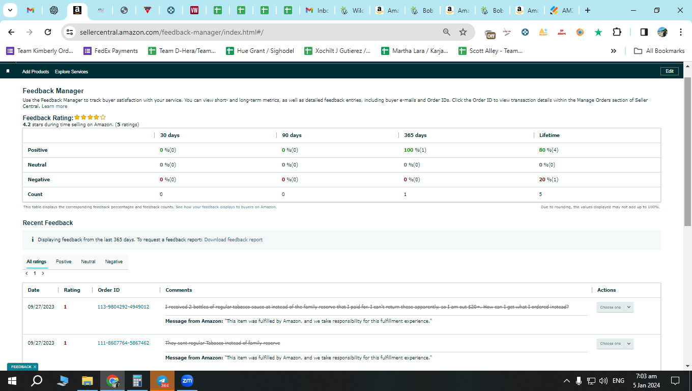
Task: Open 'Scott Alley - Team...' bookmark
Action: 491,51
